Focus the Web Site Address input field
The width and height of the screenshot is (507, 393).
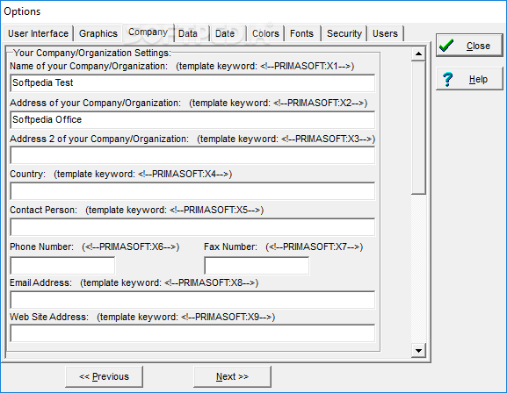point(192,333)
